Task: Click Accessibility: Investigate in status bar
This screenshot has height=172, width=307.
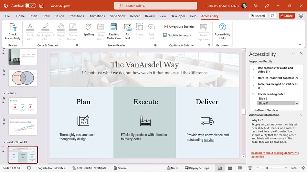Action: [x=89, y=168]
